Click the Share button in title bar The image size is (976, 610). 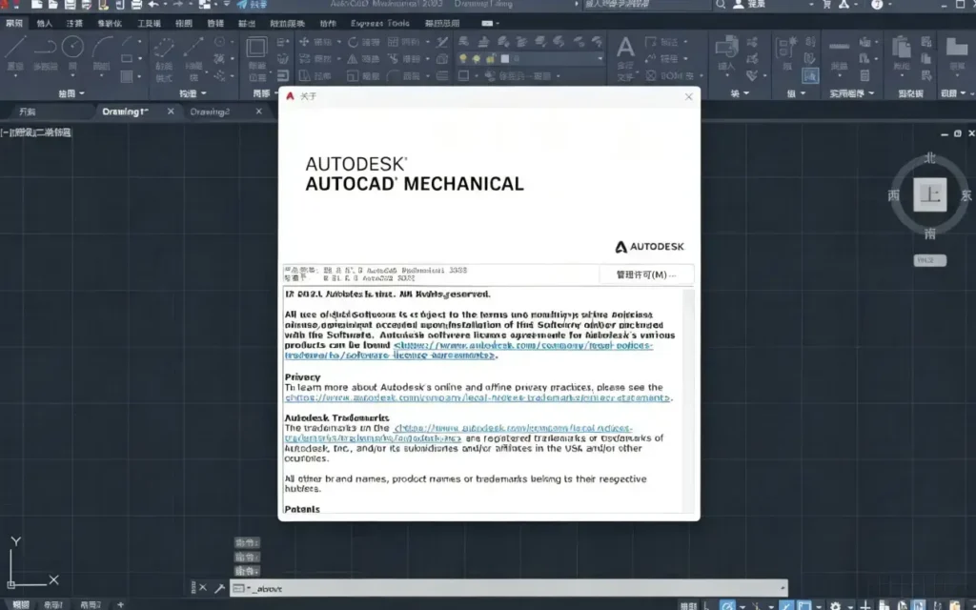tap(252, 5)
